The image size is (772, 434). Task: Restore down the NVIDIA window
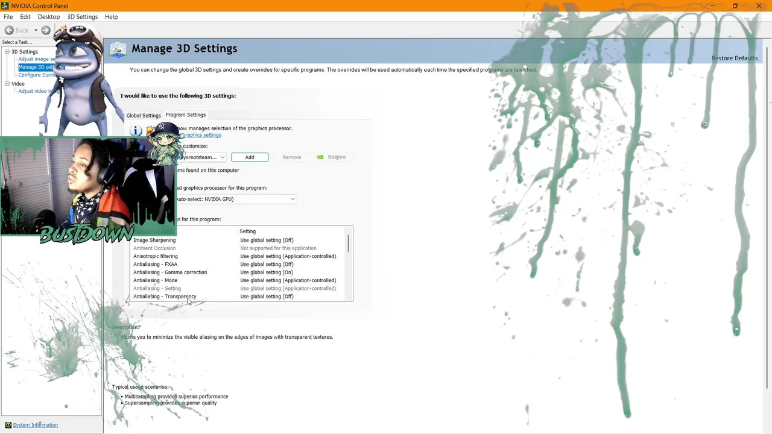click(735, 6)
